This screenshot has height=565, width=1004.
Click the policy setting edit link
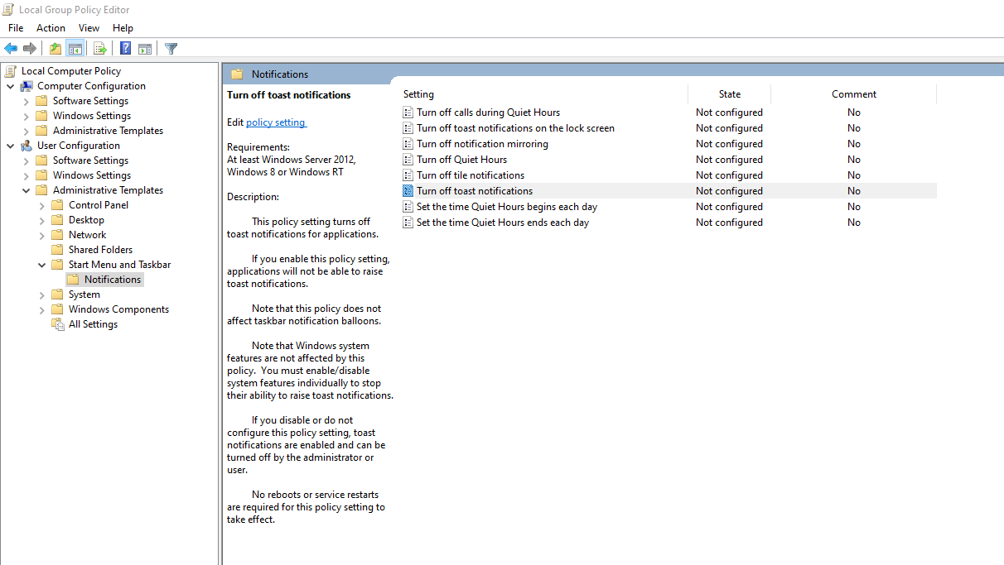click(277, 122)
